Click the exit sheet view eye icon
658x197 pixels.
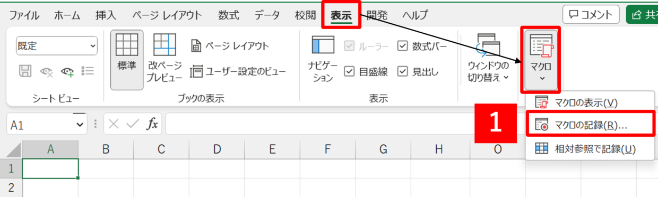(47, 71)
